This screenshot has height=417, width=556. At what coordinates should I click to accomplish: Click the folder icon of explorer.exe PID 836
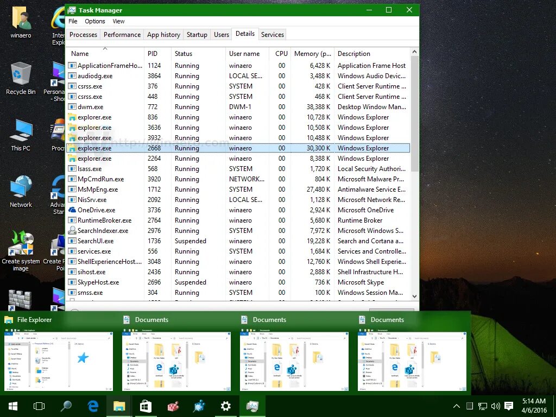(72, 117)
